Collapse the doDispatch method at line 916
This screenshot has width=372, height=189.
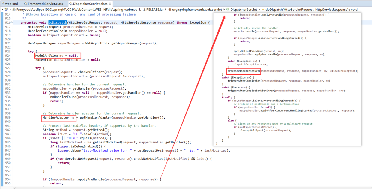pyautogui.click(x=12, y=23)
